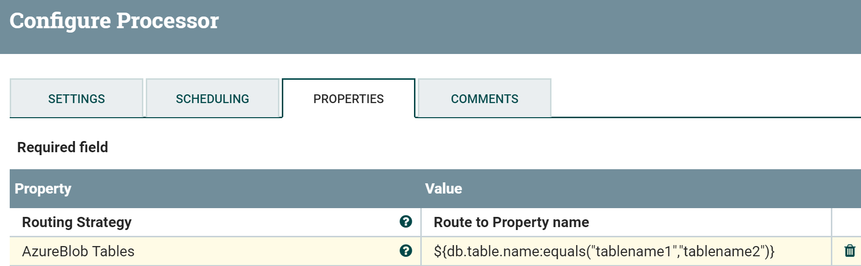Click blank header area right of Configure Processor
This screenshot has width=861, height=266.
click(x=534, y=24)
